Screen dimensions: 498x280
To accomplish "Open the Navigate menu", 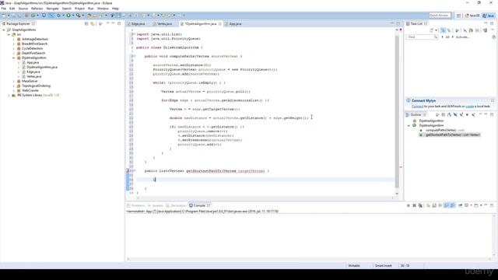I will point(52,9).
